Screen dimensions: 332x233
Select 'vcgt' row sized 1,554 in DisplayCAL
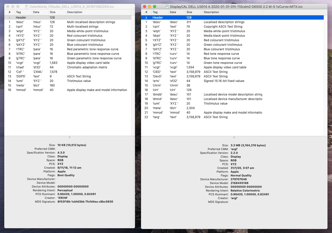tap(232, 67)
